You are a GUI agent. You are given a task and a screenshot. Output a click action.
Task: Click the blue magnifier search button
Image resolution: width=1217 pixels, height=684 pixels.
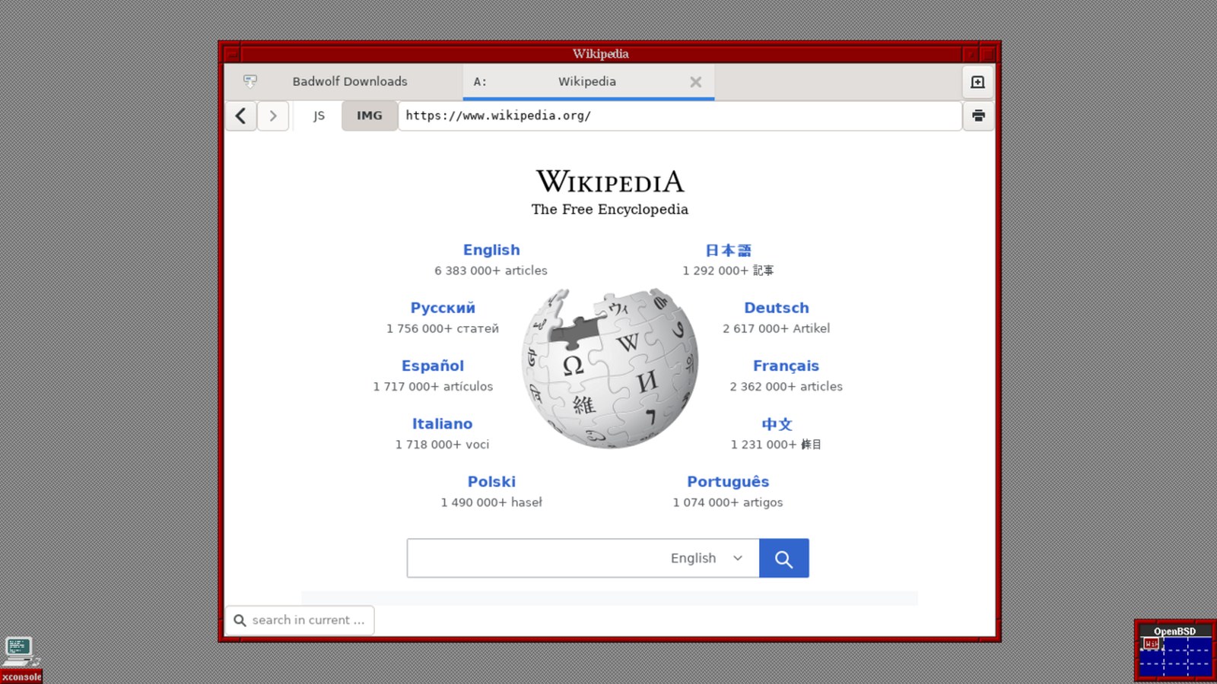[x=783, y=559]
